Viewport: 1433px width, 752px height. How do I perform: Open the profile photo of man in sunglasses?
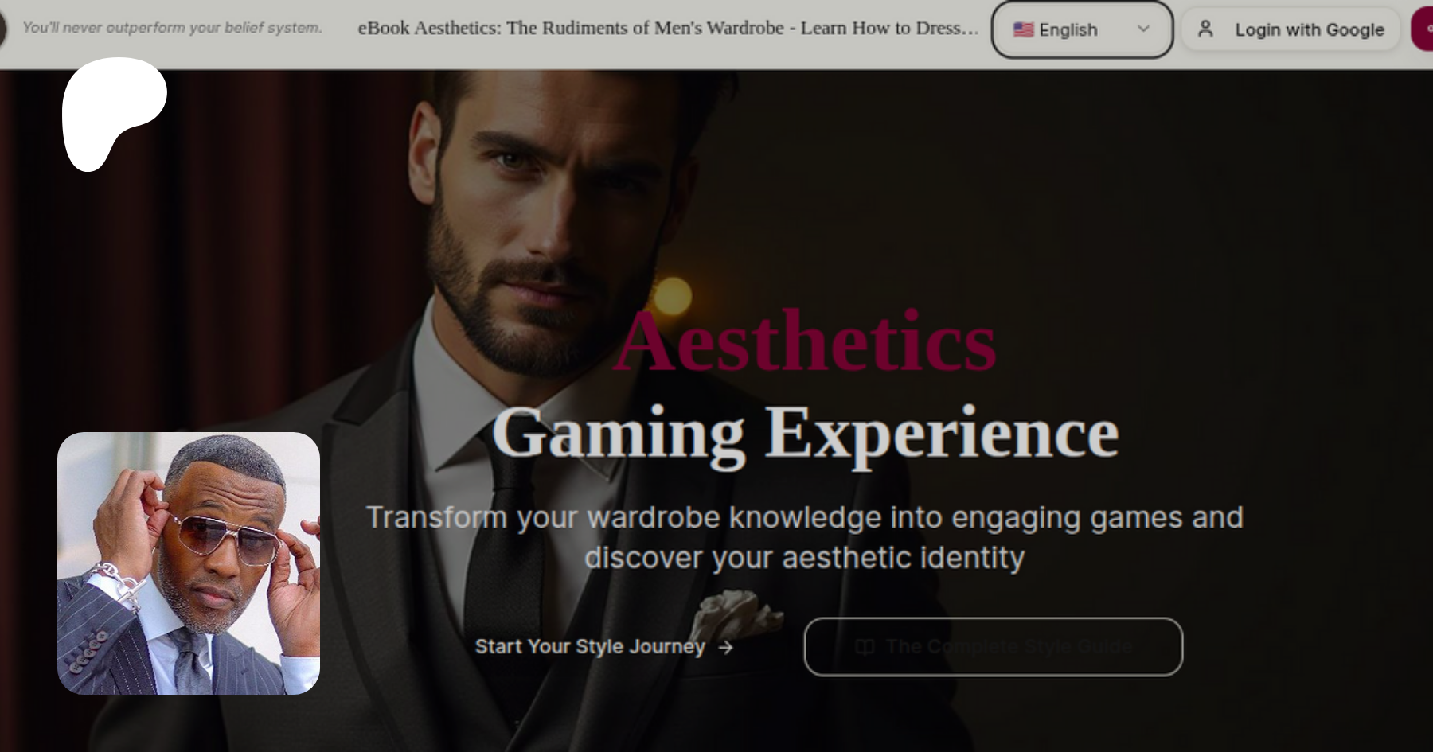pyautogui.click(x=189, y=563)
